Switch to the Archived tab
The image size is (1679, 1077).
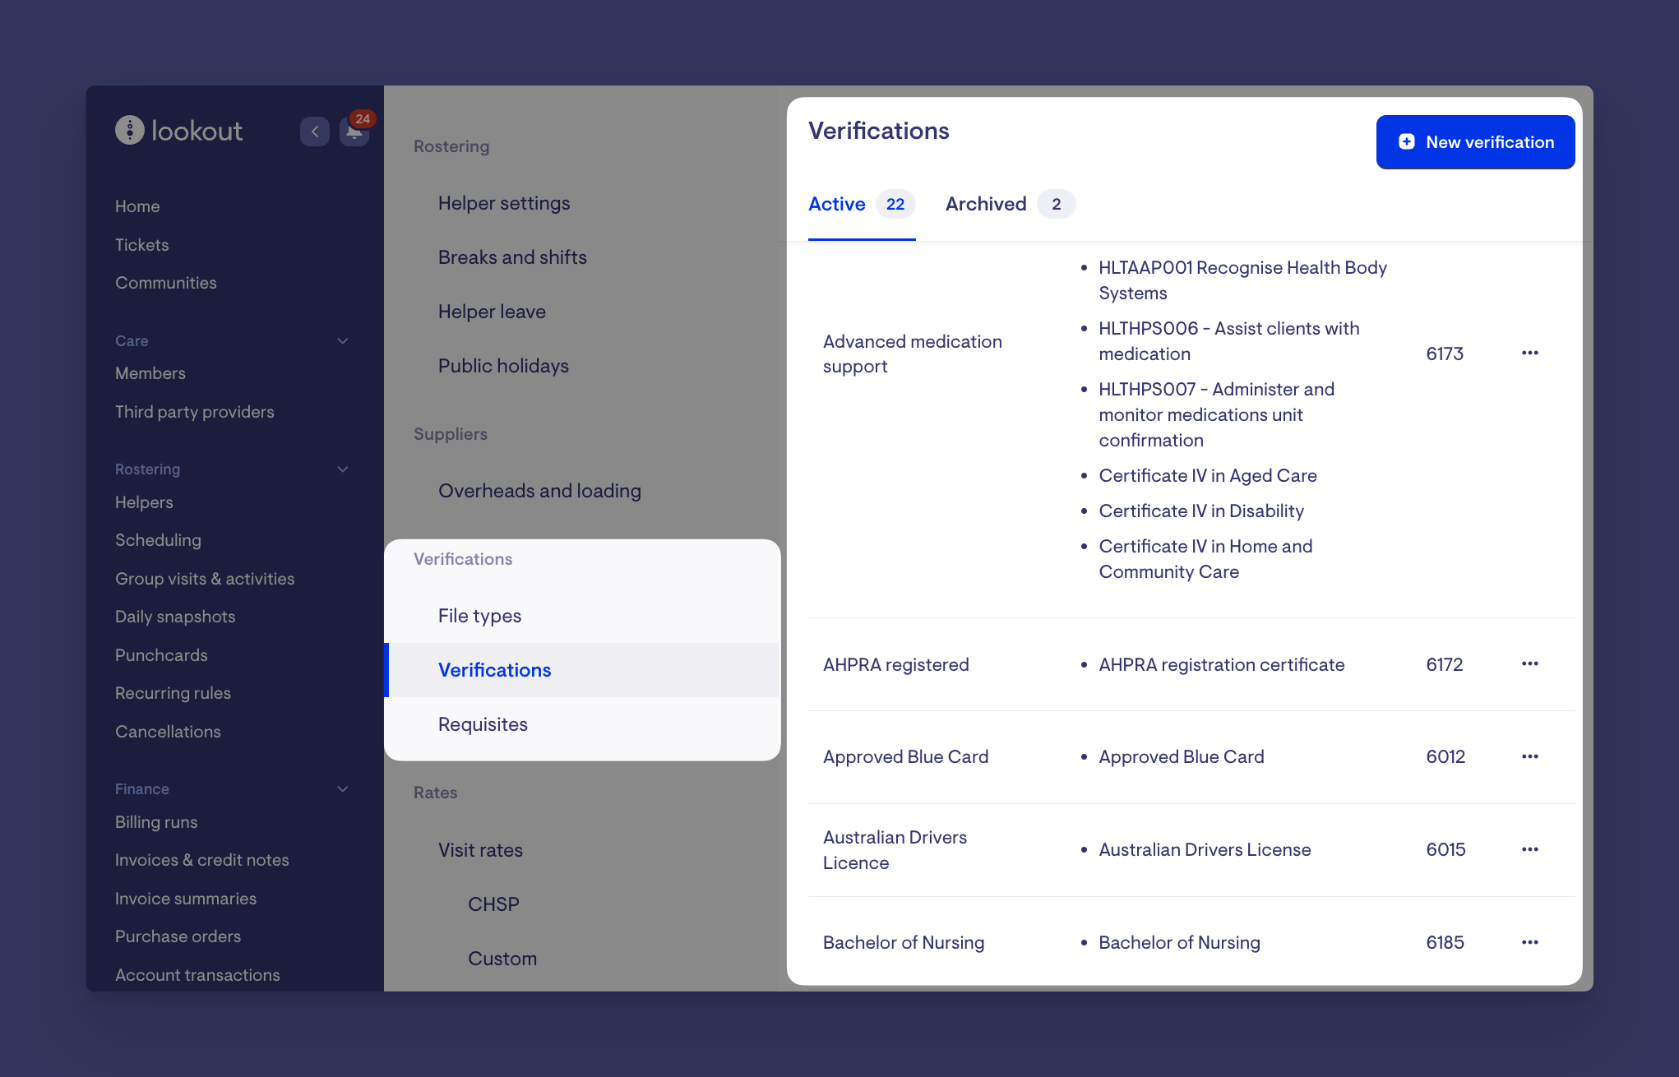pos(1010,204)
